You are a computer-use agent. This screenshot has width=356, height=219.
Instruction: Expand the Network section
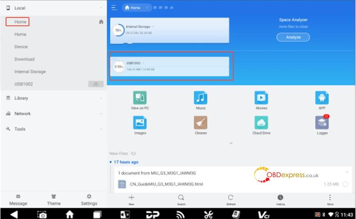click(x=101, y=114)
